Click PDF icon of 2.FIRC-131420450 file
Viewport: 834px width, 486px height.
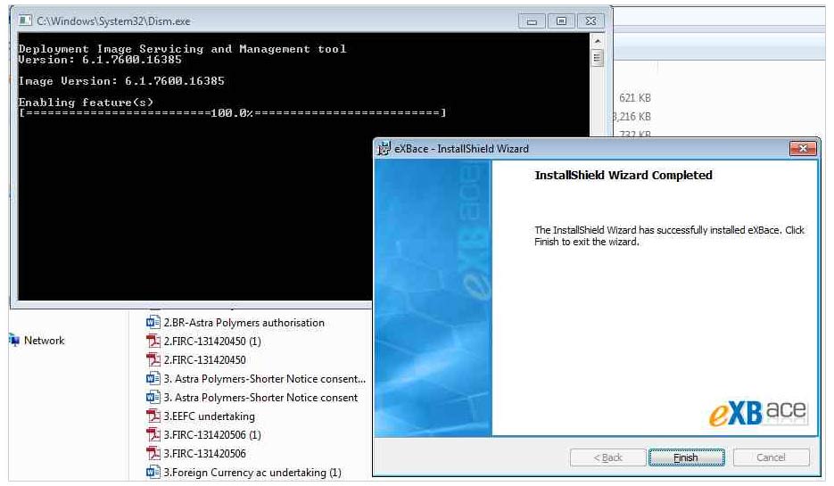(153, 359)
